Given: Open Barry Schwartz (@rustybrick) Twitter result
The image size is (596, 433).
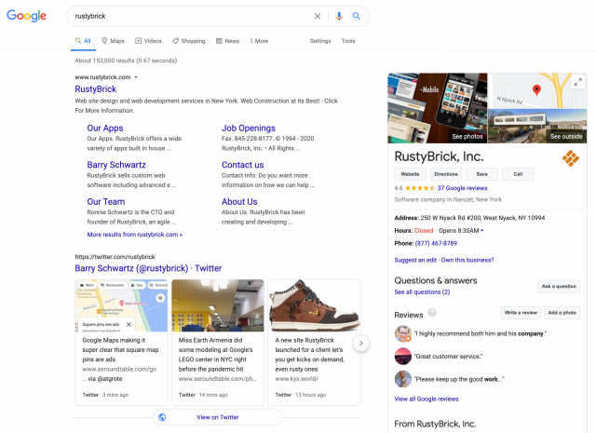Looking at the screenshot, I should click(x=148, y=268).
